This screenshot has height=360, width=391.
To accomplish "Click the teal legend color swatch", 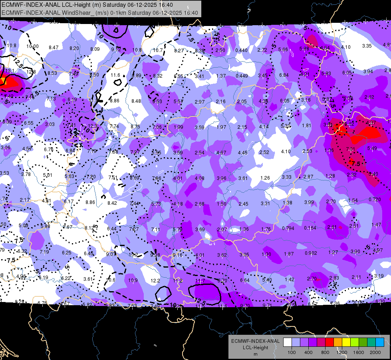I will click(371, 342).
